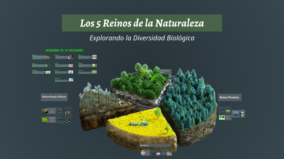Screen dimensions: 284x159
Task: Open the 'Ejemplos de Hongos' card
Action: pos(64,111)
